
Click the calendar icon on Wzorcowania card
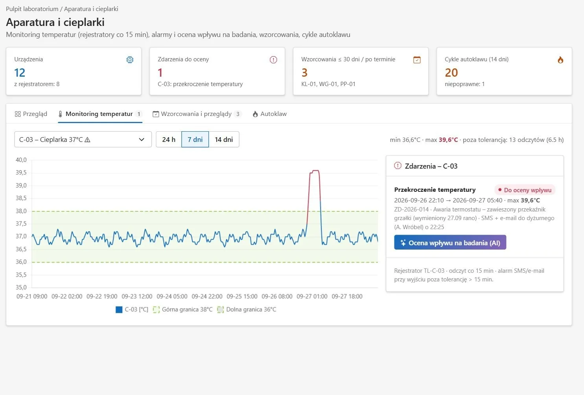[x=417, y=60]
